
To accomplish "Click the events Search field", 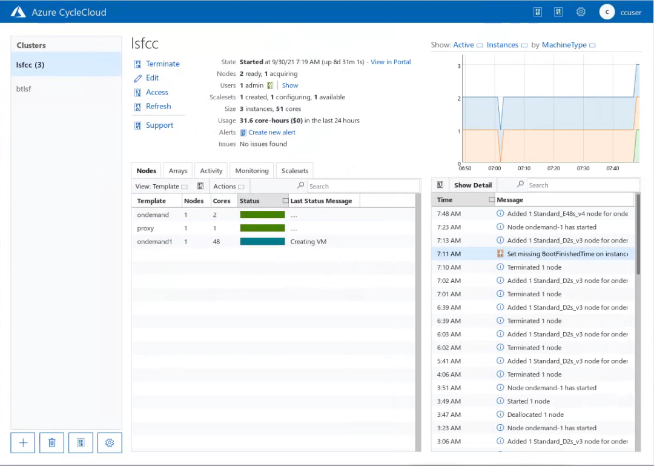I will (x=583, y=185).
